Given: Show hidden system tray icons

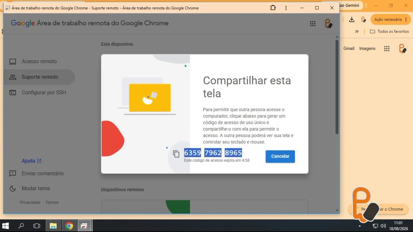Looking at the screenshot, I should (x=359, y=226).
